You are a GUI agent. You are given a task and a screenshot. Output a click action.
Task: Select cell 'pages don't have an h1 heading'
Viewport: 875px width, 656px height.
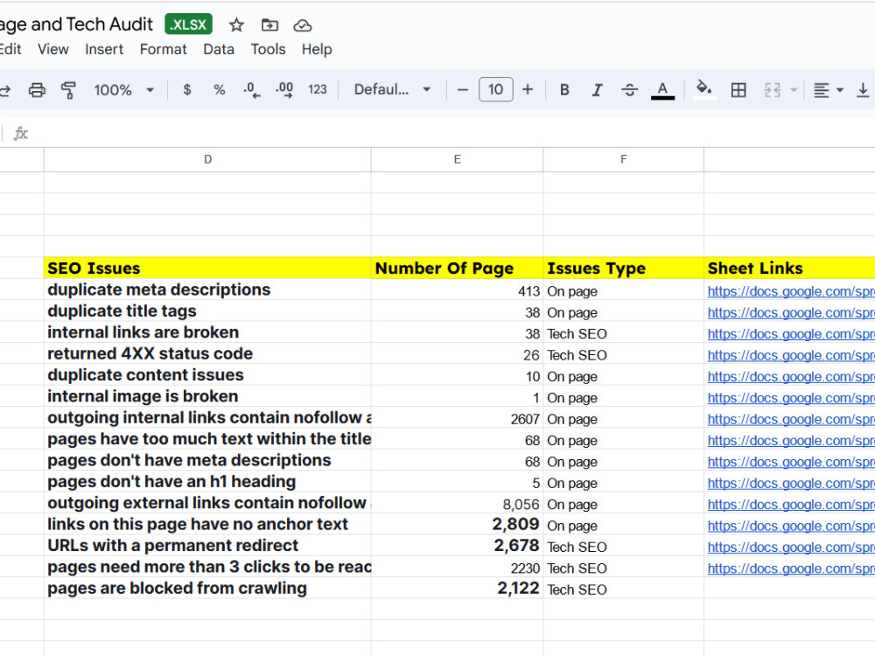coord(207,482)
